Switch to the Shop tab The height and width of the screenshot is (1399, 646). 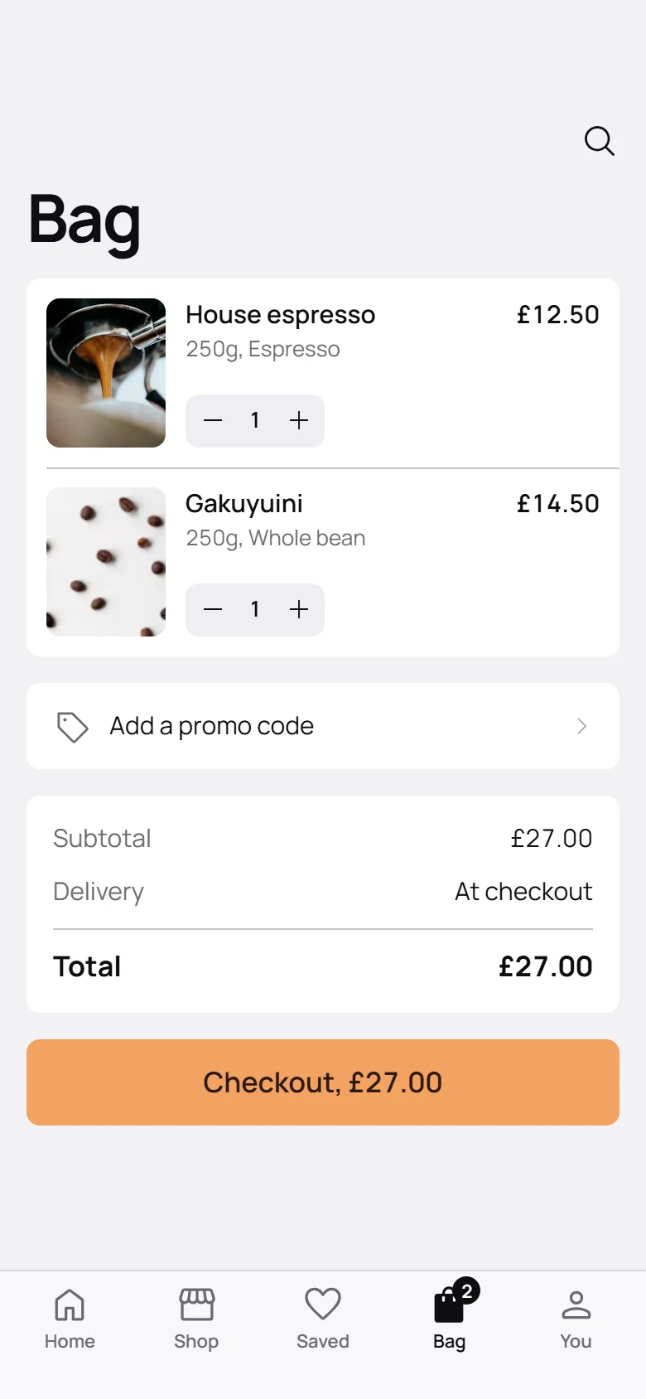[196, 1319]
